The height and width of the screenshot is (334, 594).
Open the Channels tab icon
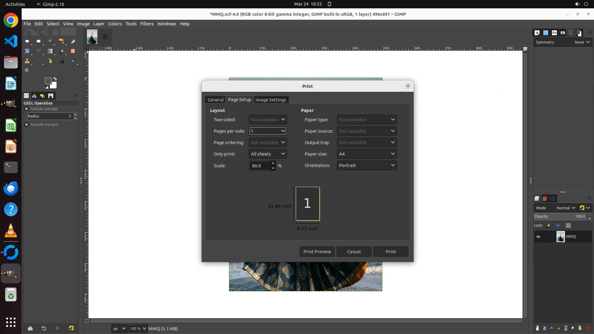coord(545,199)
